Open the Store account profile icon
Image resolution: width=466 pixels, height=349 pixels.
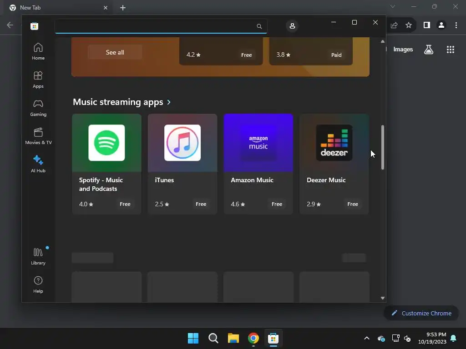click(292, 26)
